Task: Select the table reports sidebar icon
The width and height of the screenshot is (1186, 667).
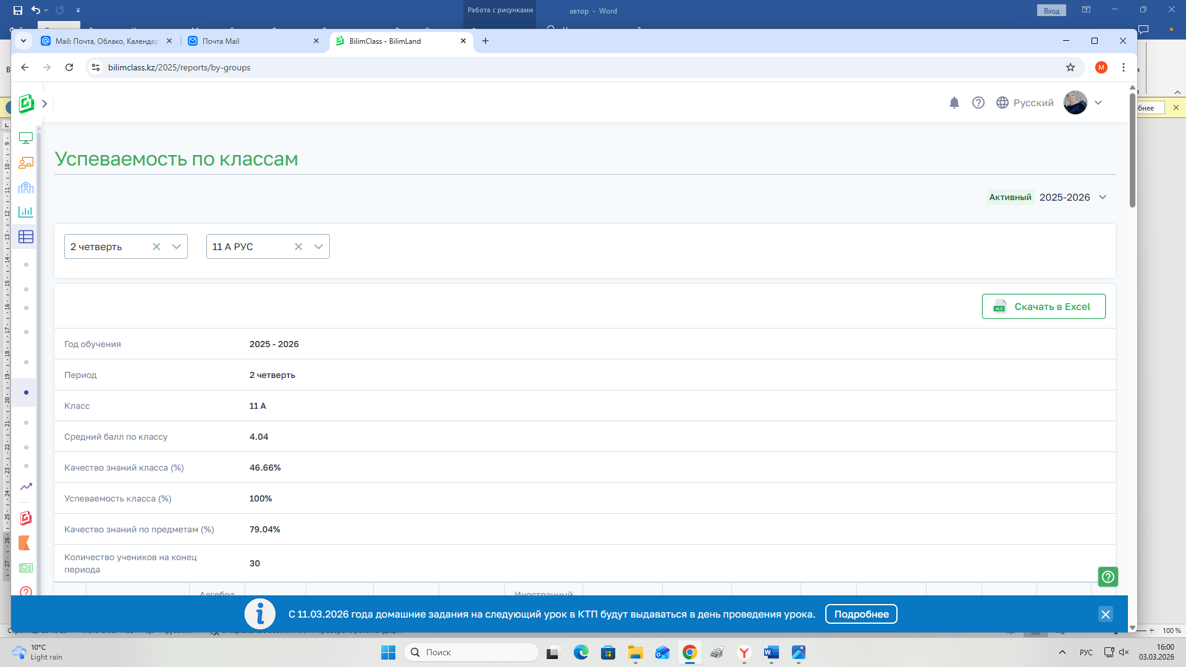Action: [x=26, y=237]
